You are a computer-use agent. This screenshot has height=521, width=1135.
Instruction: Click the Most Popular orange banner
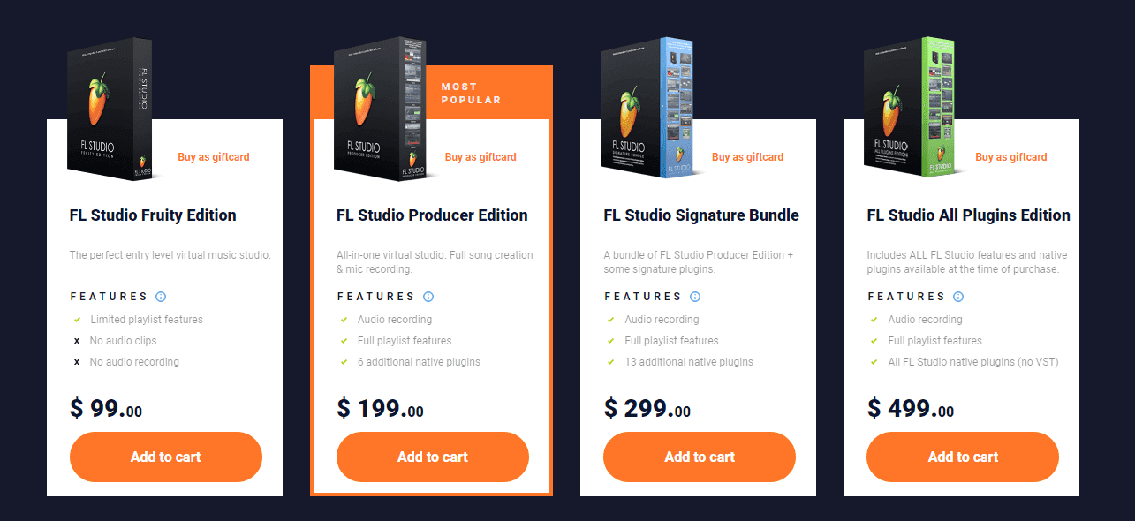click(471, 93)
